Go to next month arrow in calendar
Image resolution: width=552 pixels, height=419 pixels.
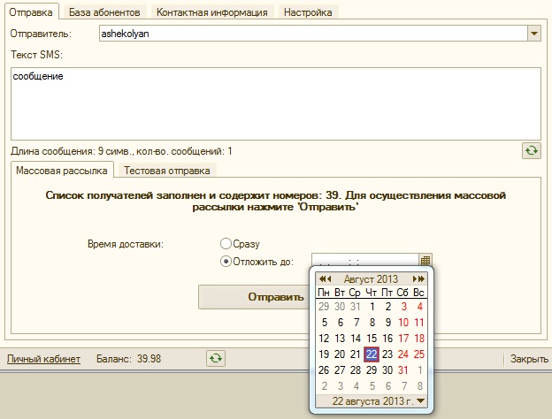415,279
